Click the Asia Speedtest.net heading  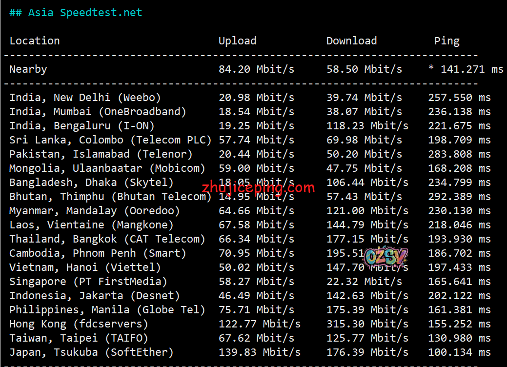[x=76, y=13]
